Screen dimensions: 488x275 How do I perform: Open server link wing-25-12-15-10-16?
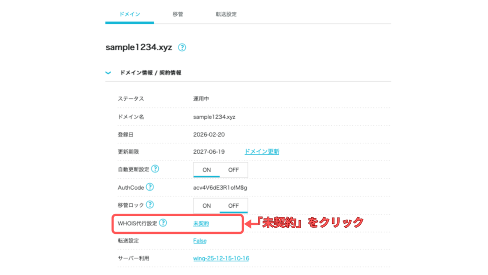point(221,258)
